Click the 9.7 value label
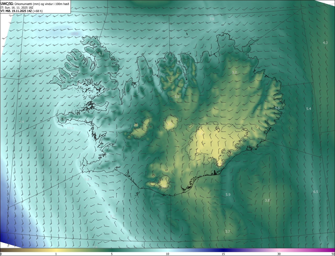Viewport: 335px width, 256px height. point(113,216)
